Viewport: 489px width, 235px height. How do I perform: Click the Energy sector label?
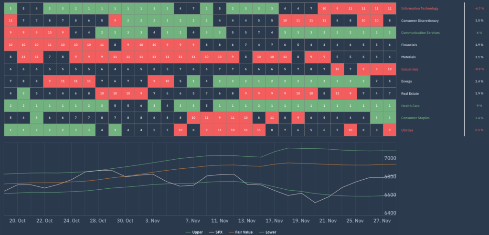[x=407, y=82]
